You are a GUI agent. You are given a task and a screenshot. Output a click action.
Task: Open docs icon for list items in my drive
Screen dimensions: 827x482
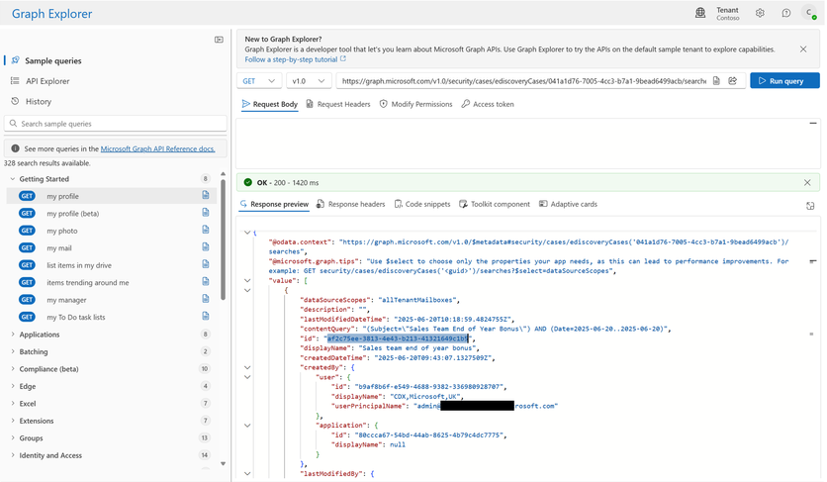(x=206, y=264)
